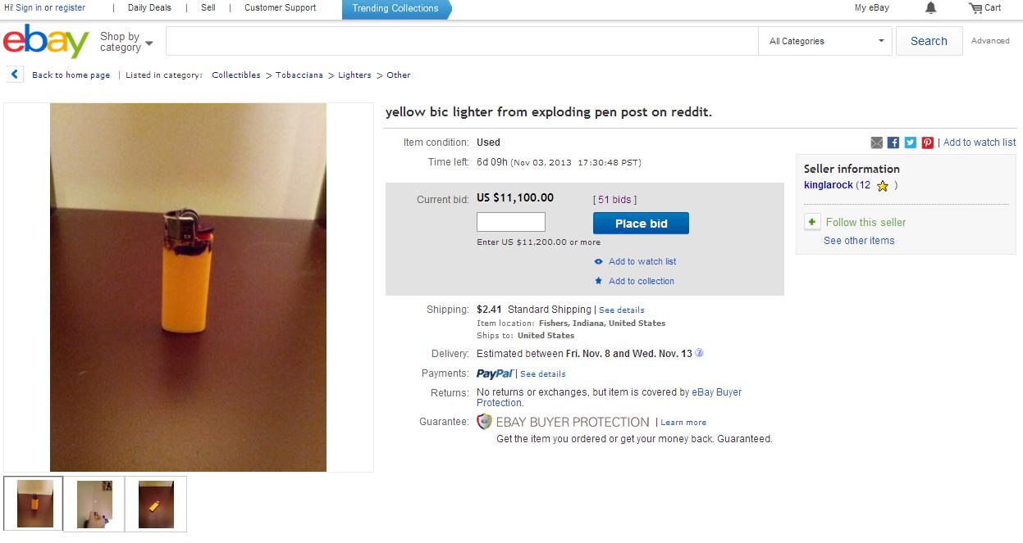Open the 51 bids link
This screenshot has width=1023, height=543.
pyautogui.click(x=614, y=200)
